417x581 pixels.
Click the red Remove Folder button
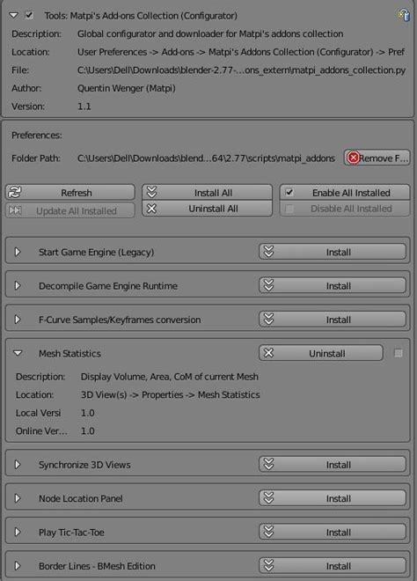click(x=377, y=158)
